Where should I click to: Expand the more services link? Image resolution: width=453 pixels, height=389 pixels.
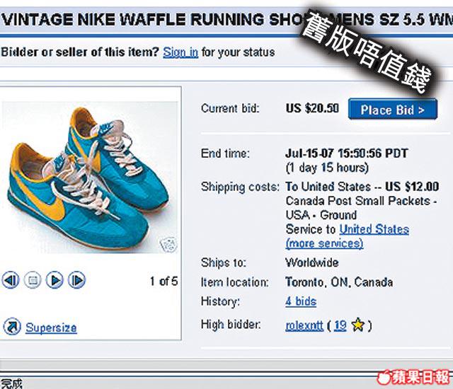click(324, 243)
